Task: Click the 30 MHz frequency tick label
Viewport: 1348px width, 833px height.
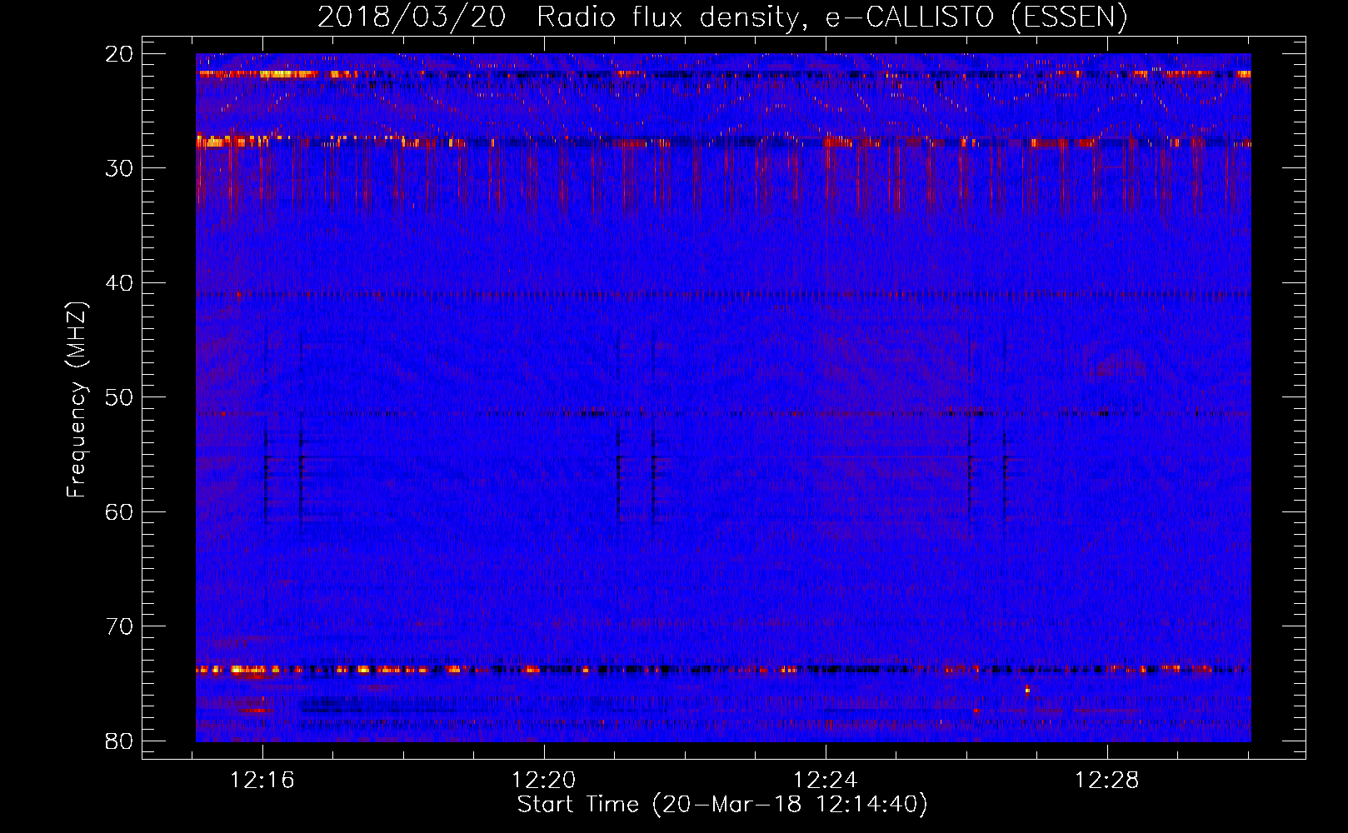Action: [x=119, y=168]
